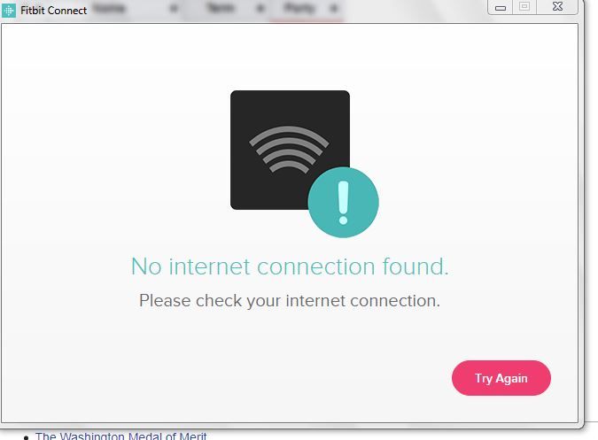
Task: Click sort arrow beside blurred Name header
Action: point(174,8)
